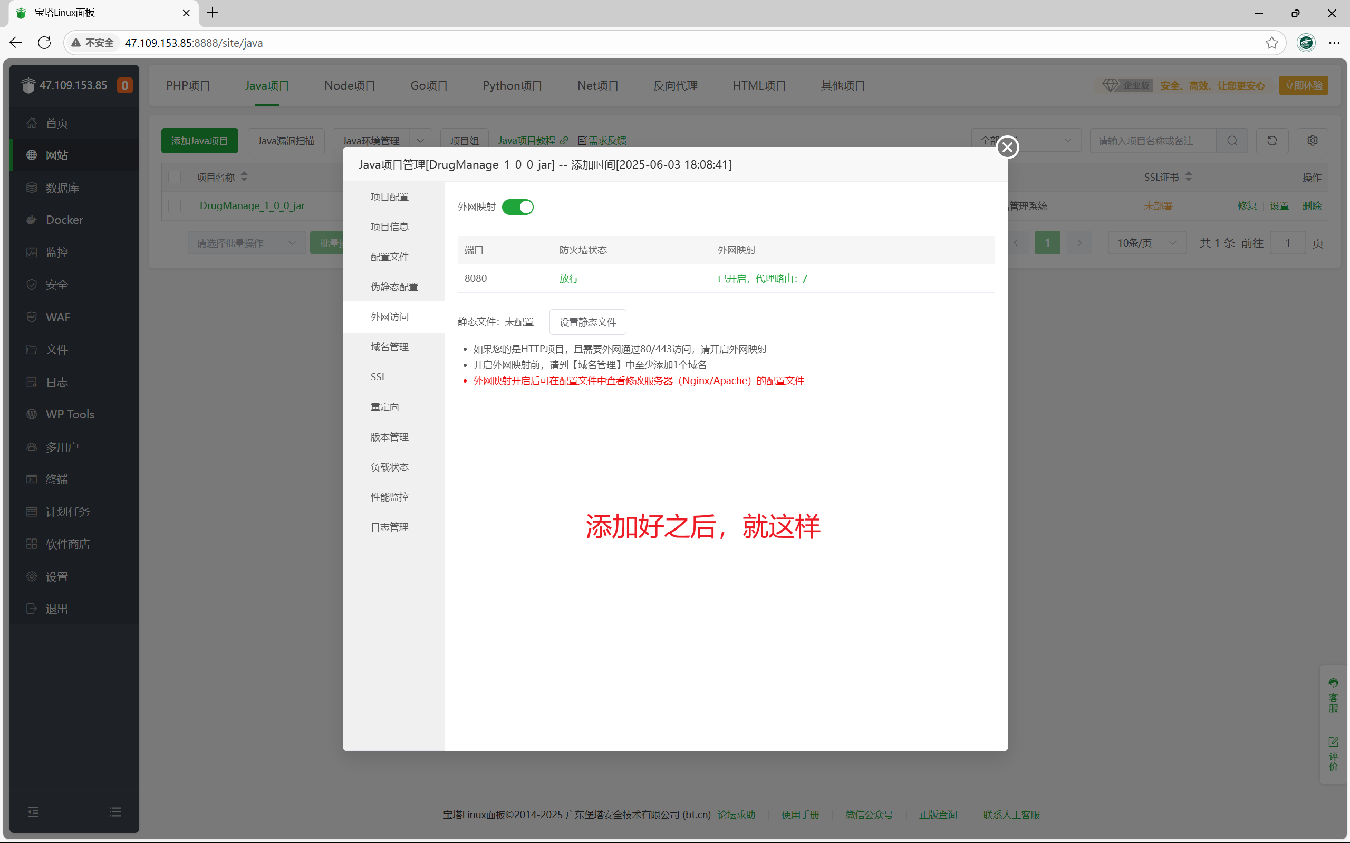The width and height of the screenshot is (1350, 843).
Task: Check the select-all checkbox in the table header
Action: click(175, 177)
